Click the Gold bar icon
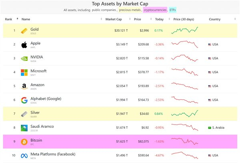This screenshot has height=163, width=240. pos(24,31)
